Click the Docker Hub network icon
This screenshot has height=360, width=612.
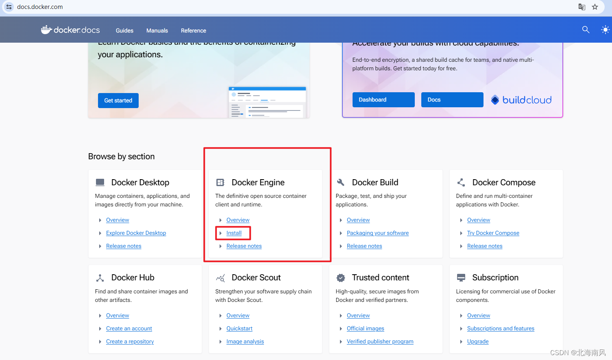[x=100, y=278]
